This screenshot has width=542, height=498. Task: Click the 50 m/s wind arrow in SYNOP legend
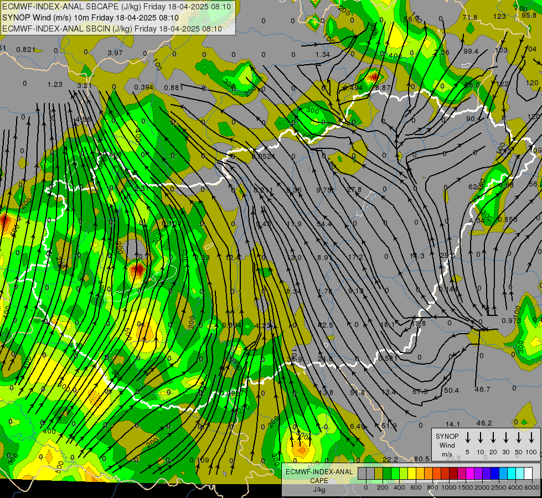click(519, 438)
